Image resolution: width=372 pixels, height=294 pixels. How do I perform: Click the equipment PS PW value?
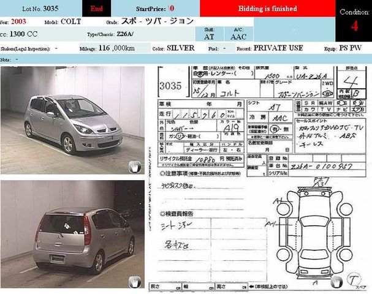click(350, 48)
